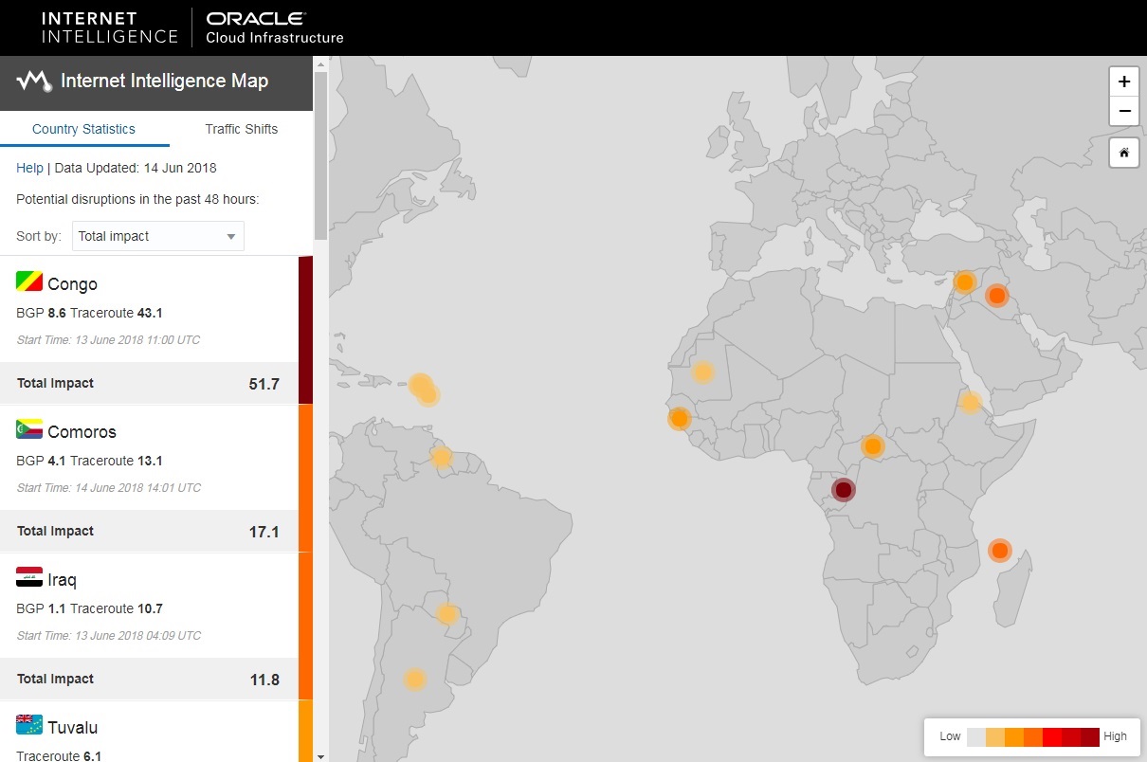Switch to the Traffic Shifts tab
This screenshot has width=1147, height=762.
241,129
